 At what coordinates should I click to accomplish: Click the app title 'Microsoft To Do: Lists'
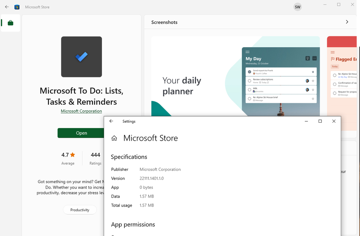pos(81,96)
